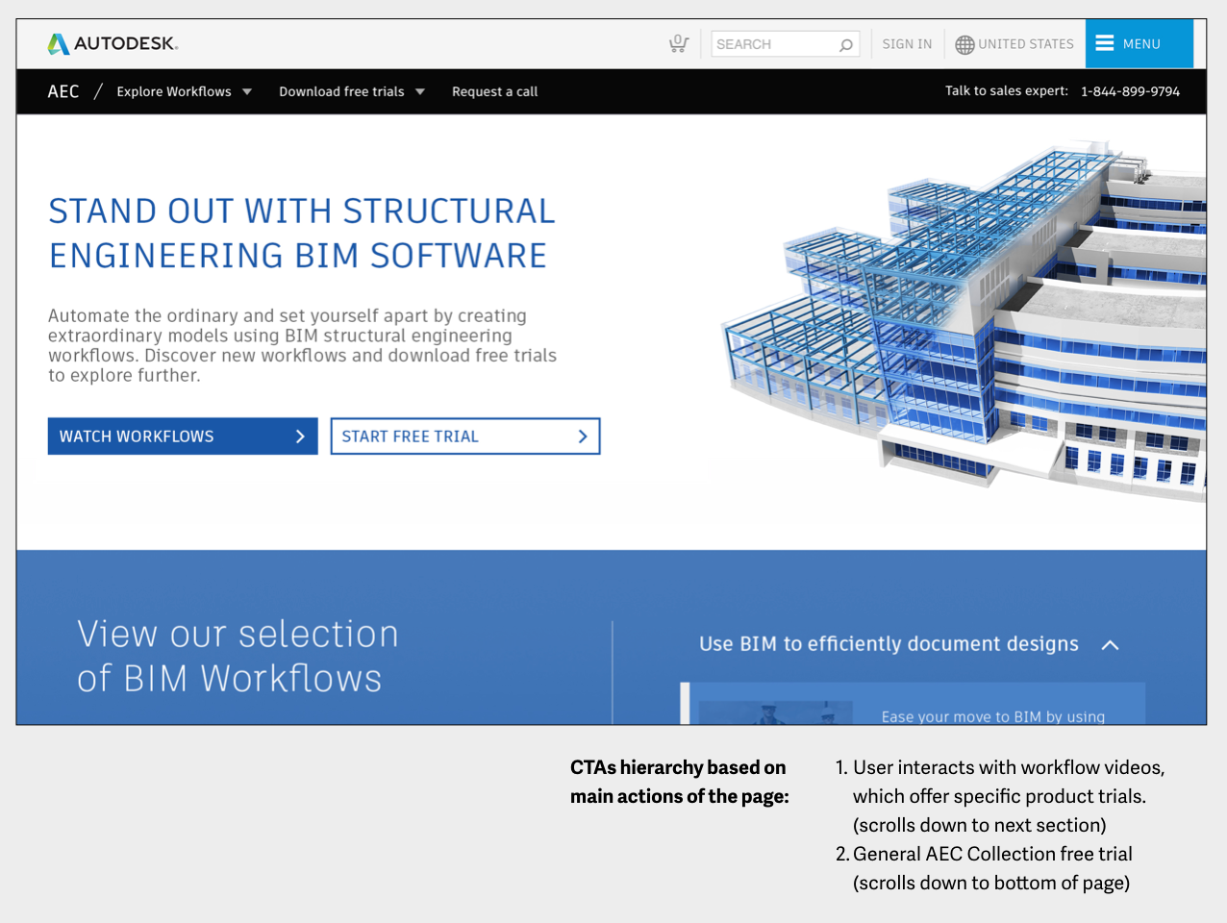Click the Stand Out With Structural heading
This screenshot has width=1227, height=923.
302,234
